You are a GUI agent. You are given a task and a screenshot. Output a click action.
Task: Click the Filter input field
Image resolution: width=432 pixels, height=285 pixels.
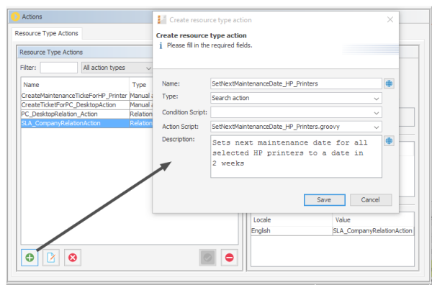[x=59, y=68]
